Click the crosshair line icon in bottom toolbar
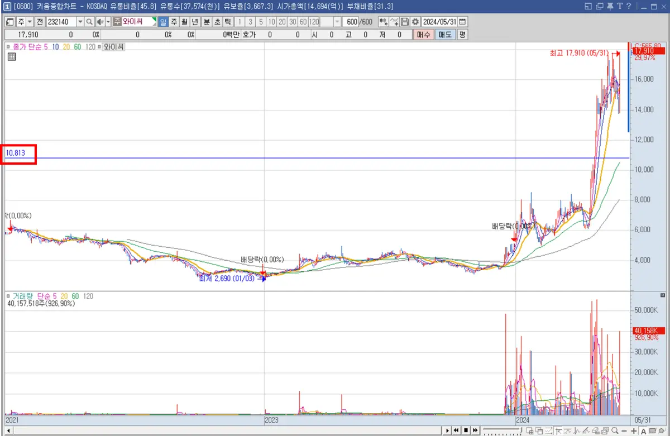 [558, 430]
